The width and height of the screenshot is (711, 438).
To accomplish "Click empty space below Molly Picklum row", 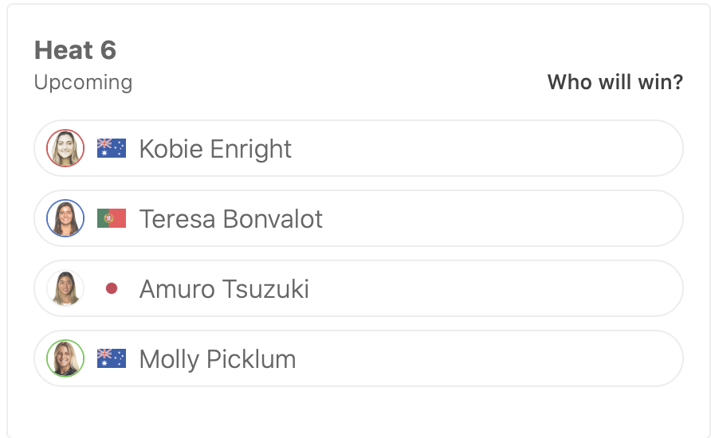I will (359, 410).
